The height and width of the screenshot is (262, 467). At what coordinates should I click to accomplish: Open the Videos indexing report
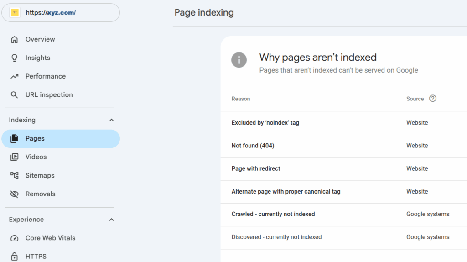pos(36,157)
